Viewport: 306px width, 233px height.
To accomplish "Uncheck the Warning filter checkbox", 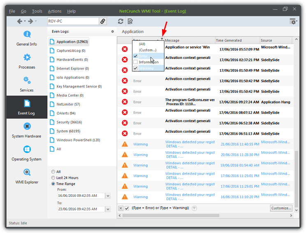I will [x=135, y=68].
